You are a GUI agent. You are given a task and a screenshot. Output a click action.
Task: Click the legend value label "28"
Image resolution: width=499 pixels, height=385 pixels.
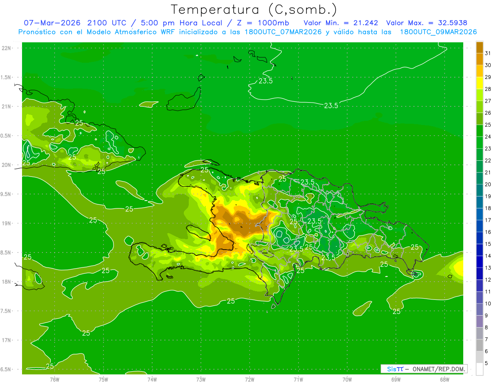488,89
